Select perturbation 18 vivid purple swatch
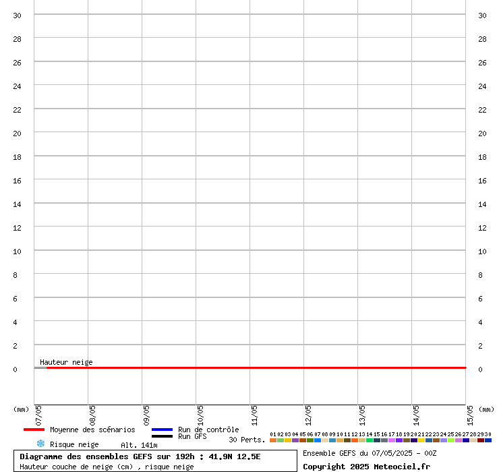The height and width of the screenshot is (472, 499). coord(399,440)
